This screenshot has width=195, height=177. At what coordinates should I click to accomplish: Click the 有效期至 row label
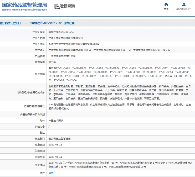40,157
